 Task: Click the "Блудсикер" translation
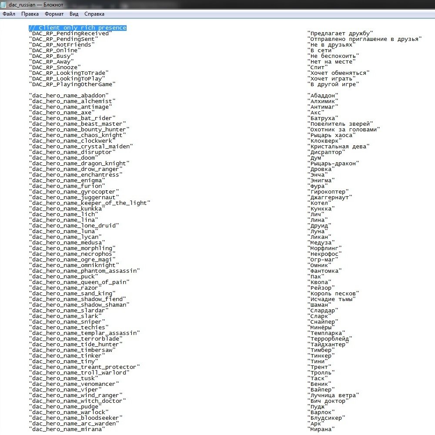pos(326,418)
